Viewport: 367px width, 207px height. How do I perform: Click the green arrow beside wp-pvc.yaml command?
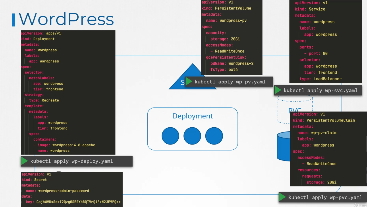click(283, 197)
